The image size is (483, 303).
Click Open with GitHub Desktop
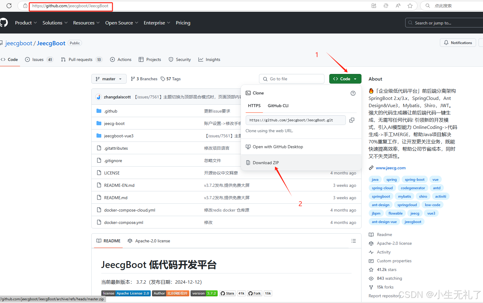278,147
